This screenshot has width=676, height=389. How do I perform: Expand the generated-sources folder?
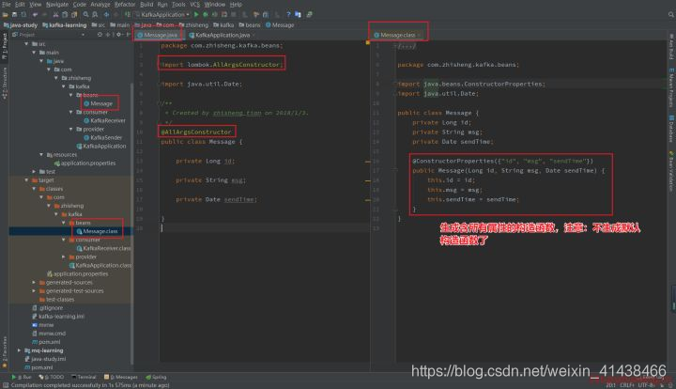pos(34,283)
